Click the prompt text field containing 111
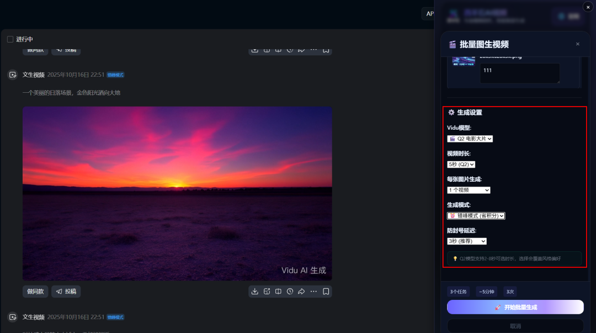This screenshot has height=333, width=596. point(519,73)
